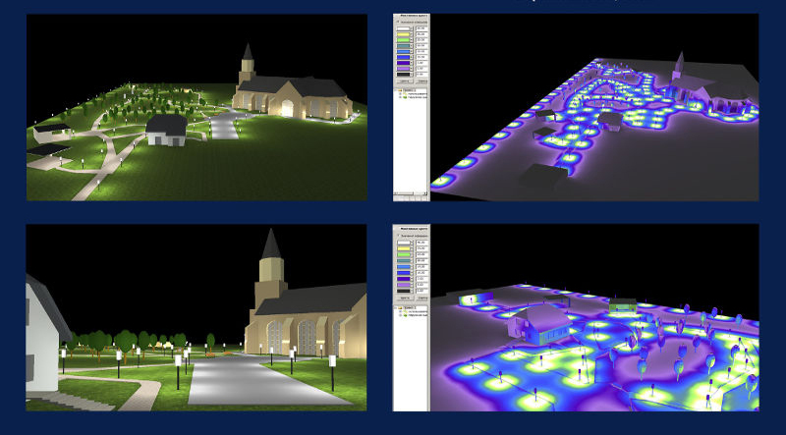
Task: Select teal swatch in bottom false-color legend
Action: pyautogui.click(x=404, y=260)
